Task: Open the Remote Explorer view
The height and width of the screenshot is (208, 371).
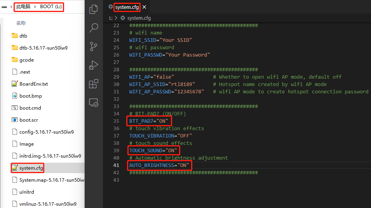Action: (x=94, y=103)
